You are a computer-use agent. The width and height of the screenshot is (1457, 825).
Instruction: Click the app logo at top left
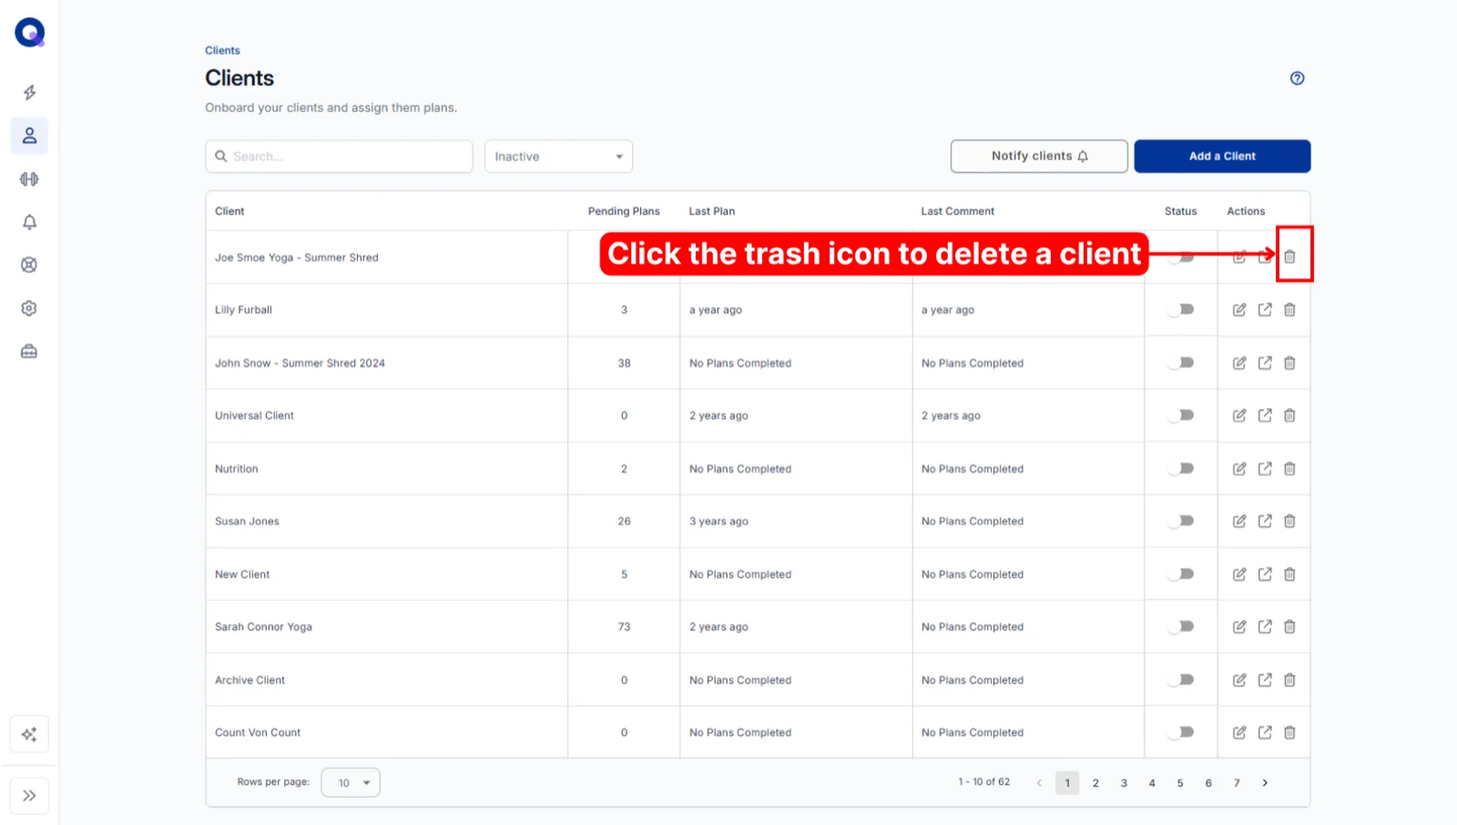[30, 33]
